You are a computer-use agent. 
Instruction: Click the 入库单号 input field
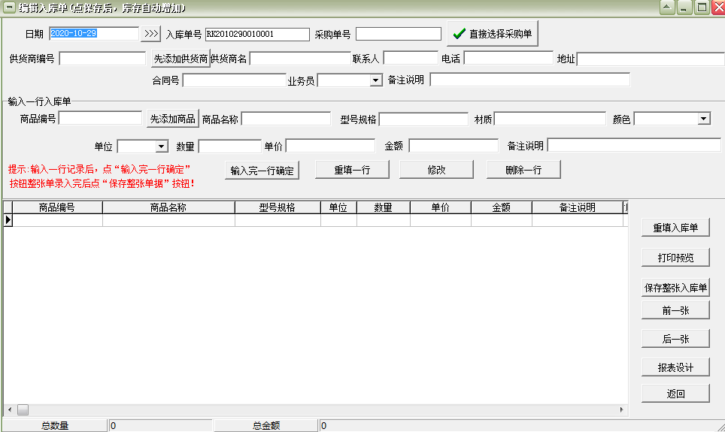(x=256, y=35)
